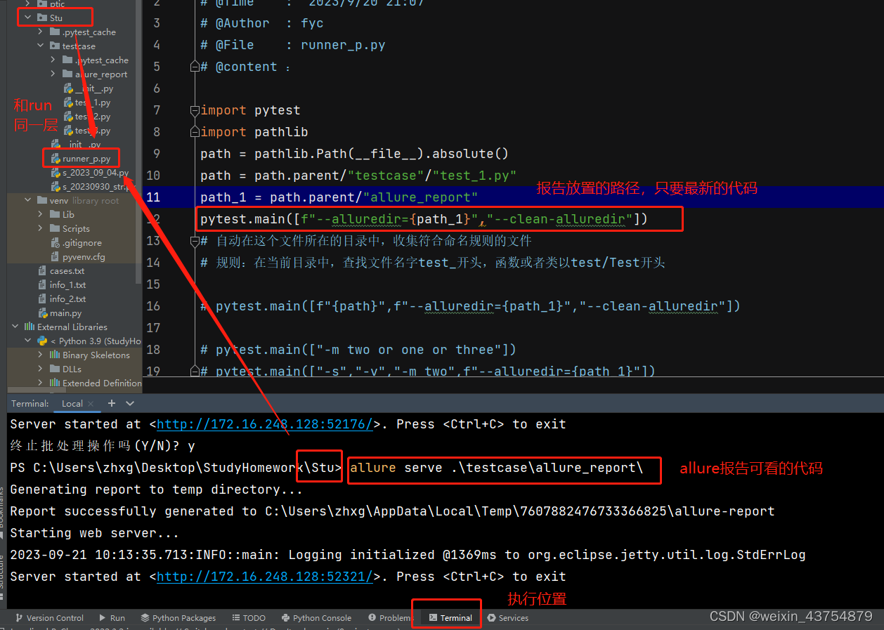Click the Lib folder icon
Screen dimensions: 884x630
click(x=55, y=214)
